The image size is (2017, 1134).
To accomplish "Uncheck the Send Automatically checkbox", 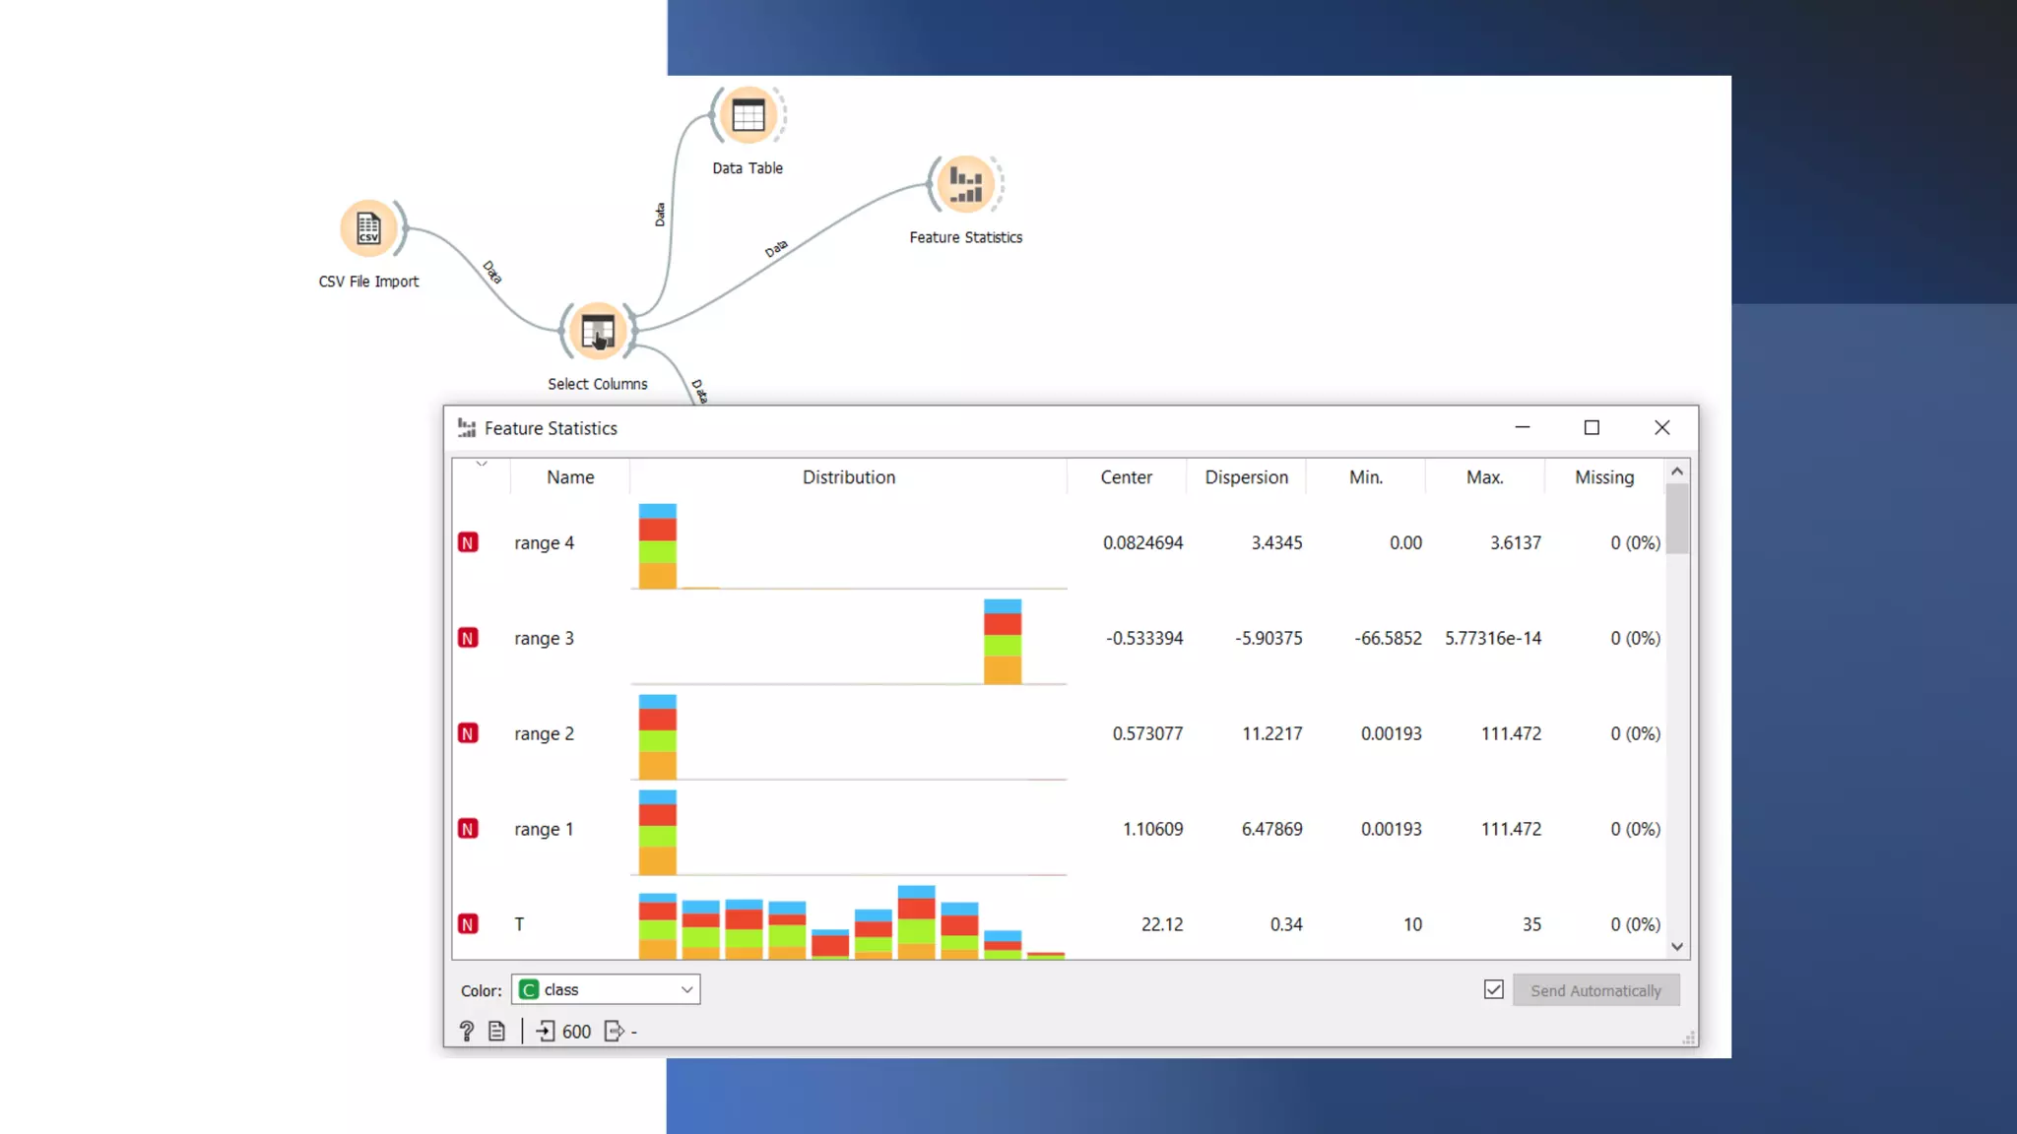I will pyautogui.click(x=1493, y=989).
